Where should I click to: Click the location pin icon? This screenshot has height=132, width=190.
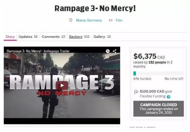click(71, 20)
